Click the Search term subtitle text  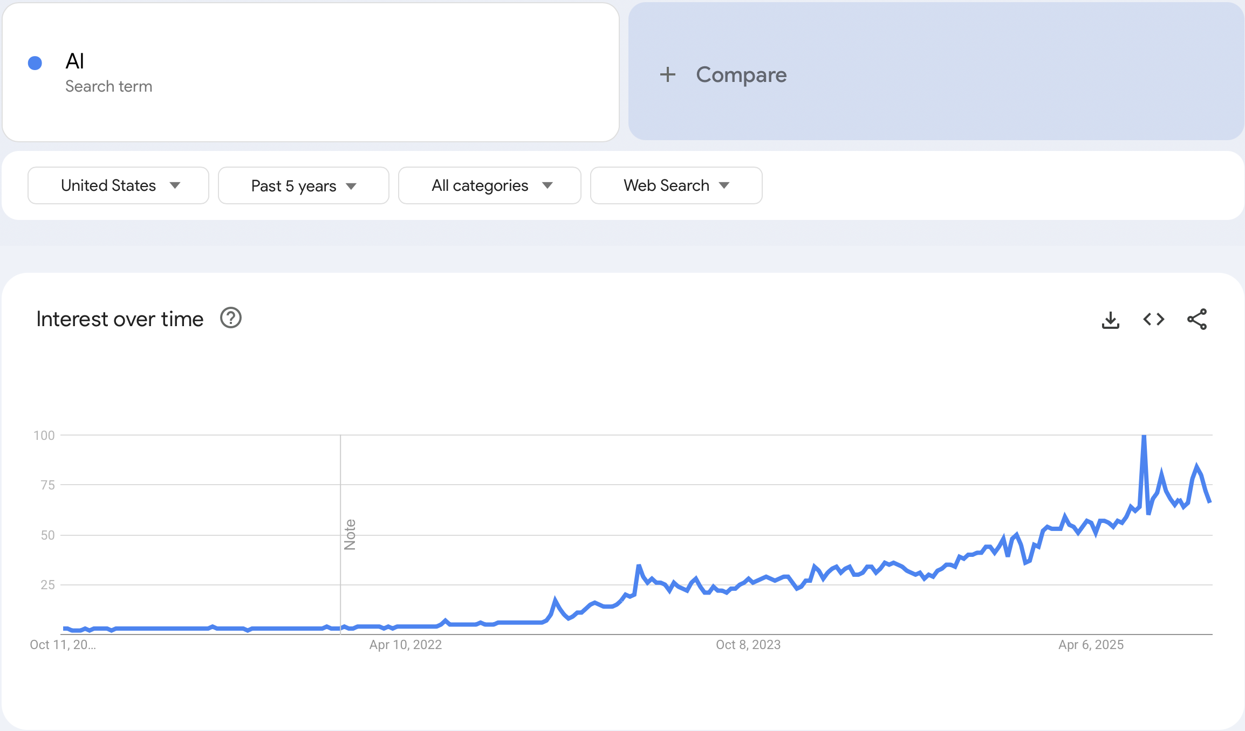point(108,86)
